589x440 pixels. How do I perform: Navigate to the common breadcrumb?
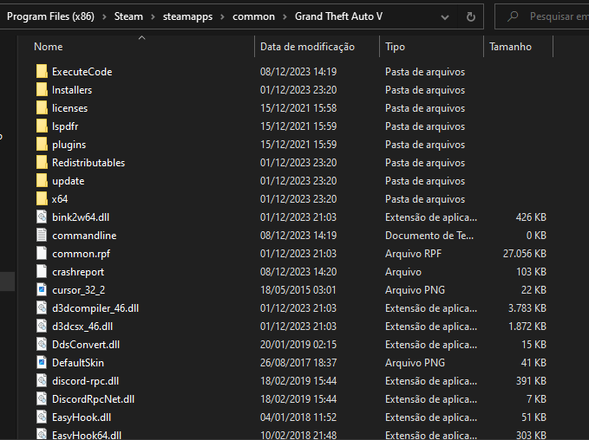pyautogui.click(x=253, y=16)
